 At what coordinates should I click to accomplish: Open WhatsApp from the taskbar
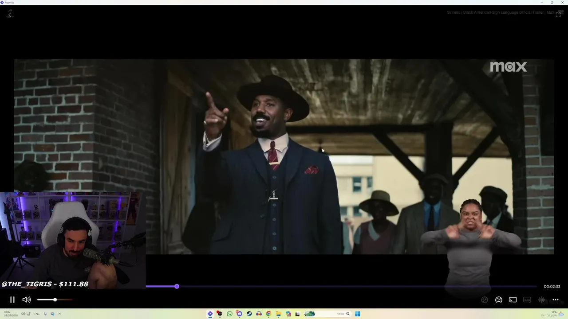coord(229,314)
